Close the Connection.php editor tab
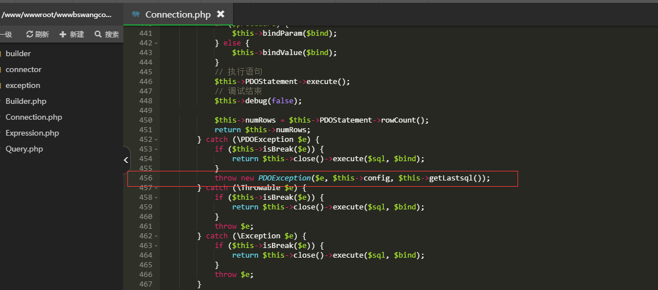The image size is (658, 290). click(221, 14)
